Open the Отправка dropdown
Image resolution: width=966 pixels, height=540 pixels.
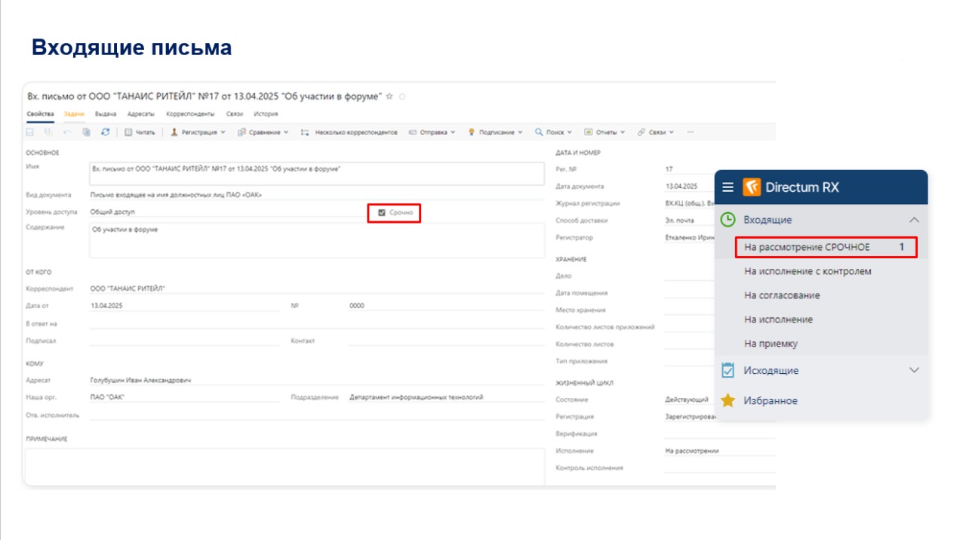click(x=432, y=132)
